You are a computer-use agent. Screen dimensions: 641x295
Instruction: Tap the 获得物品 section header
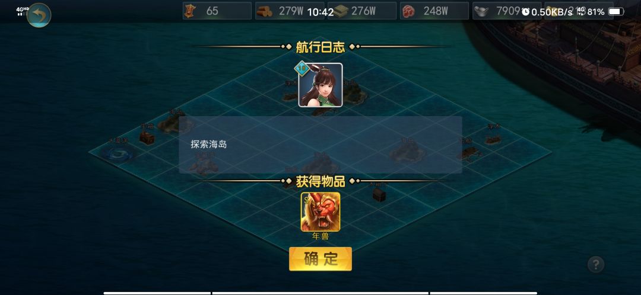click(x=320, y=182)
